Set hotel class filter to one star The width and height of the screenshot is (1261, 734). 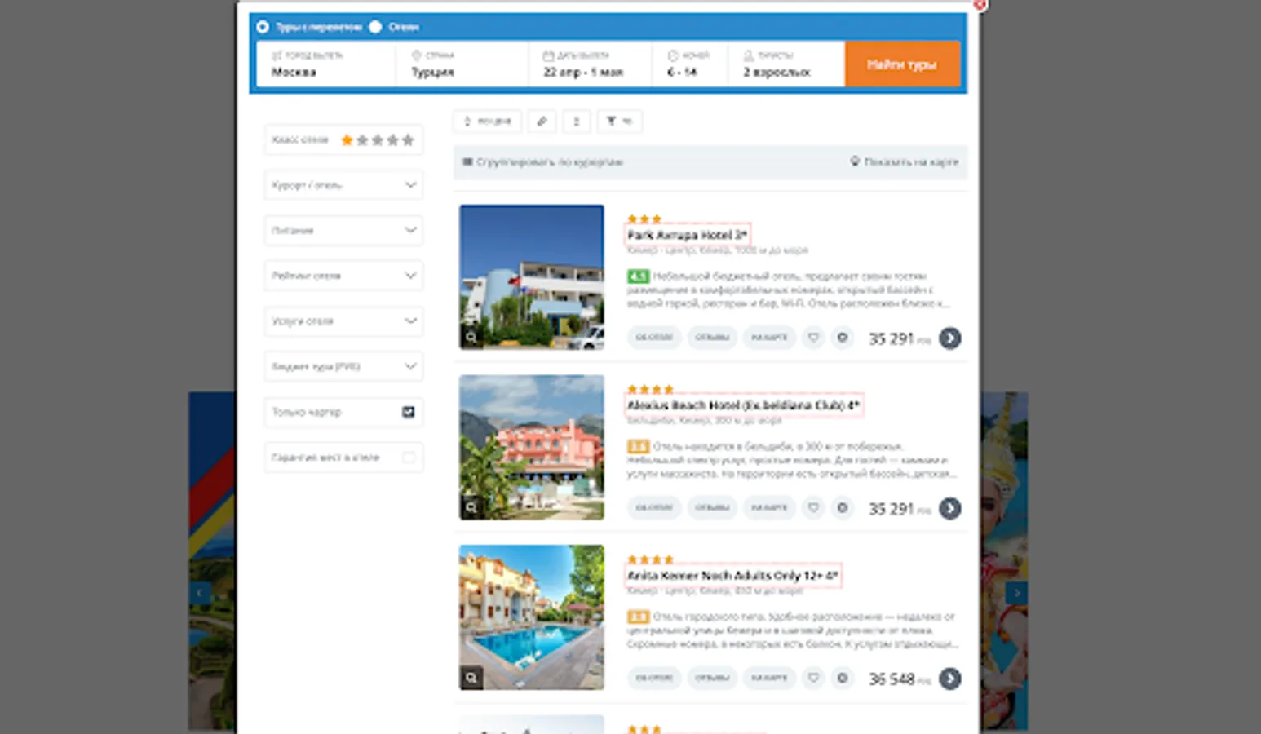[347, 140]
